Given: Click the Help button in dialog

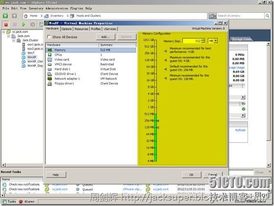Looking at the screenshot, I should click(56, 175).
